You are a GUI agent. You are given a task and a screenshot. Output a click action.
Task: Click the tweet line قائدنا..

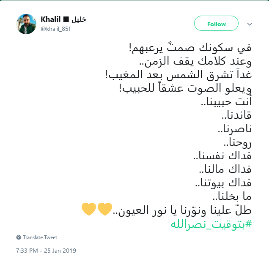click(237, 115)
